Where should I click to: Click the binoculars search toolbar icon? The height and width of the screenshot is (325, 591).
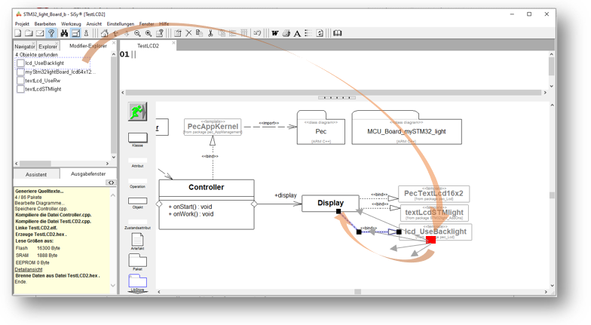(x=64, y=33)
